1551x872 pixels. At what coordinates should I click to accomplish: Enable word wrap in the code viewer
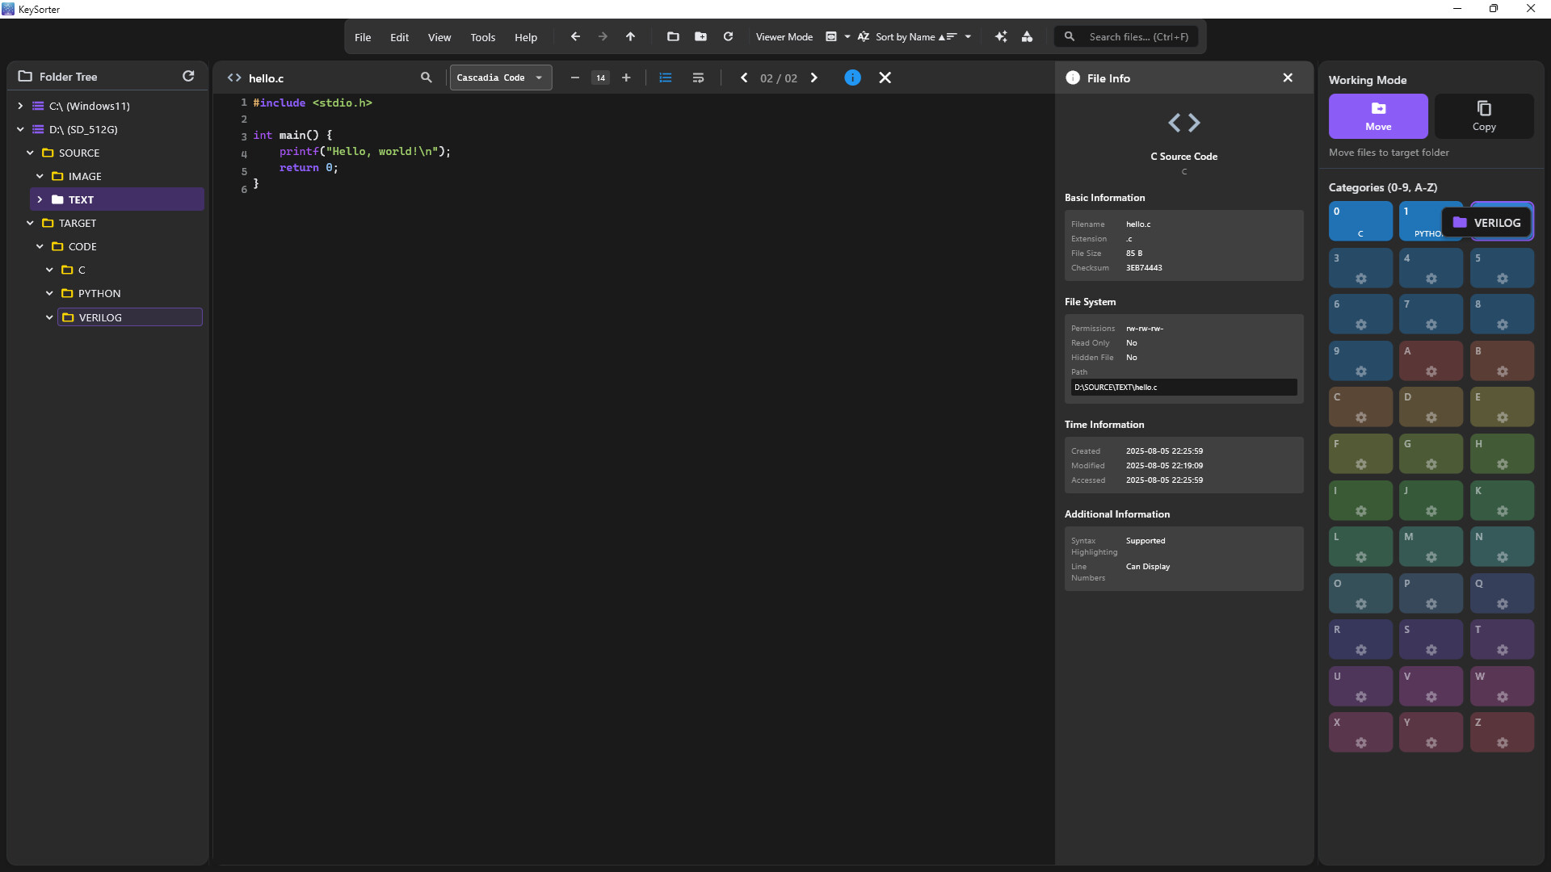tap(698, 78)
